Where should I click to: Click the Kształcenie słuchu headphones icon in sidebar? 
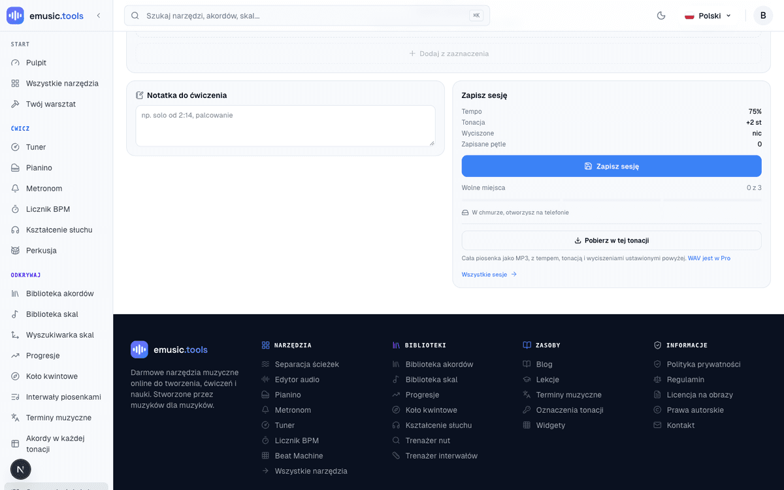point(15,230)
